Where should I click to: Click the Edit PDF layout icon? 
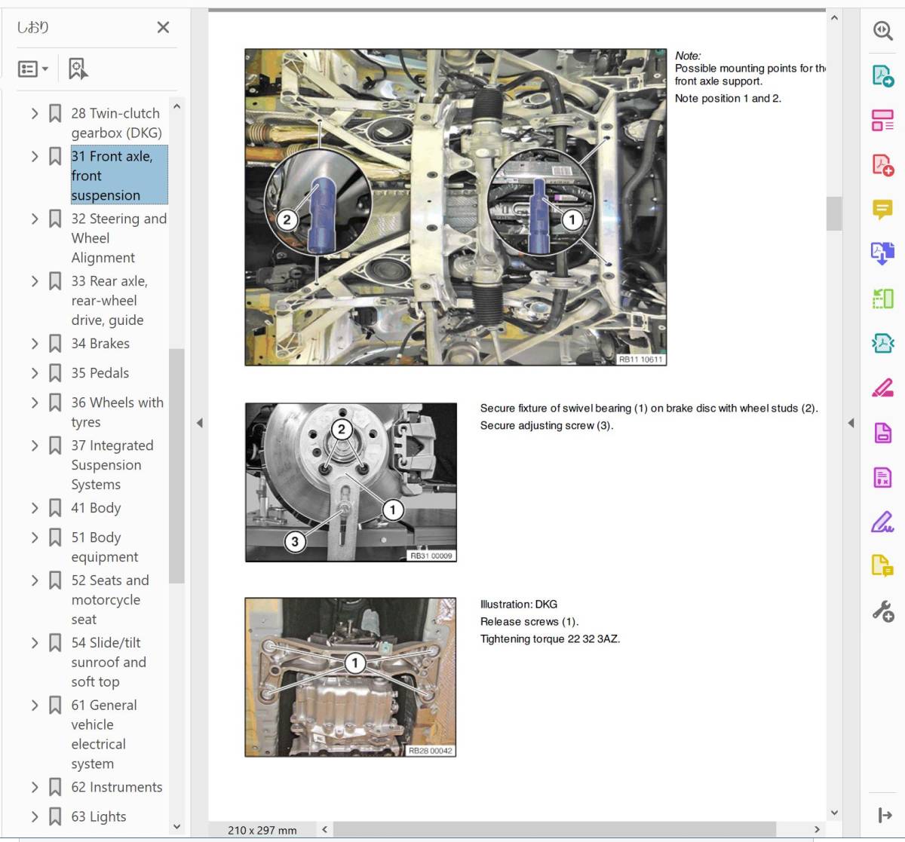click(x=882, y=120)
